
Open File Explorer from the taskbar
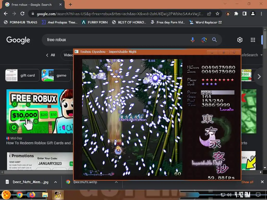(45, 195)
